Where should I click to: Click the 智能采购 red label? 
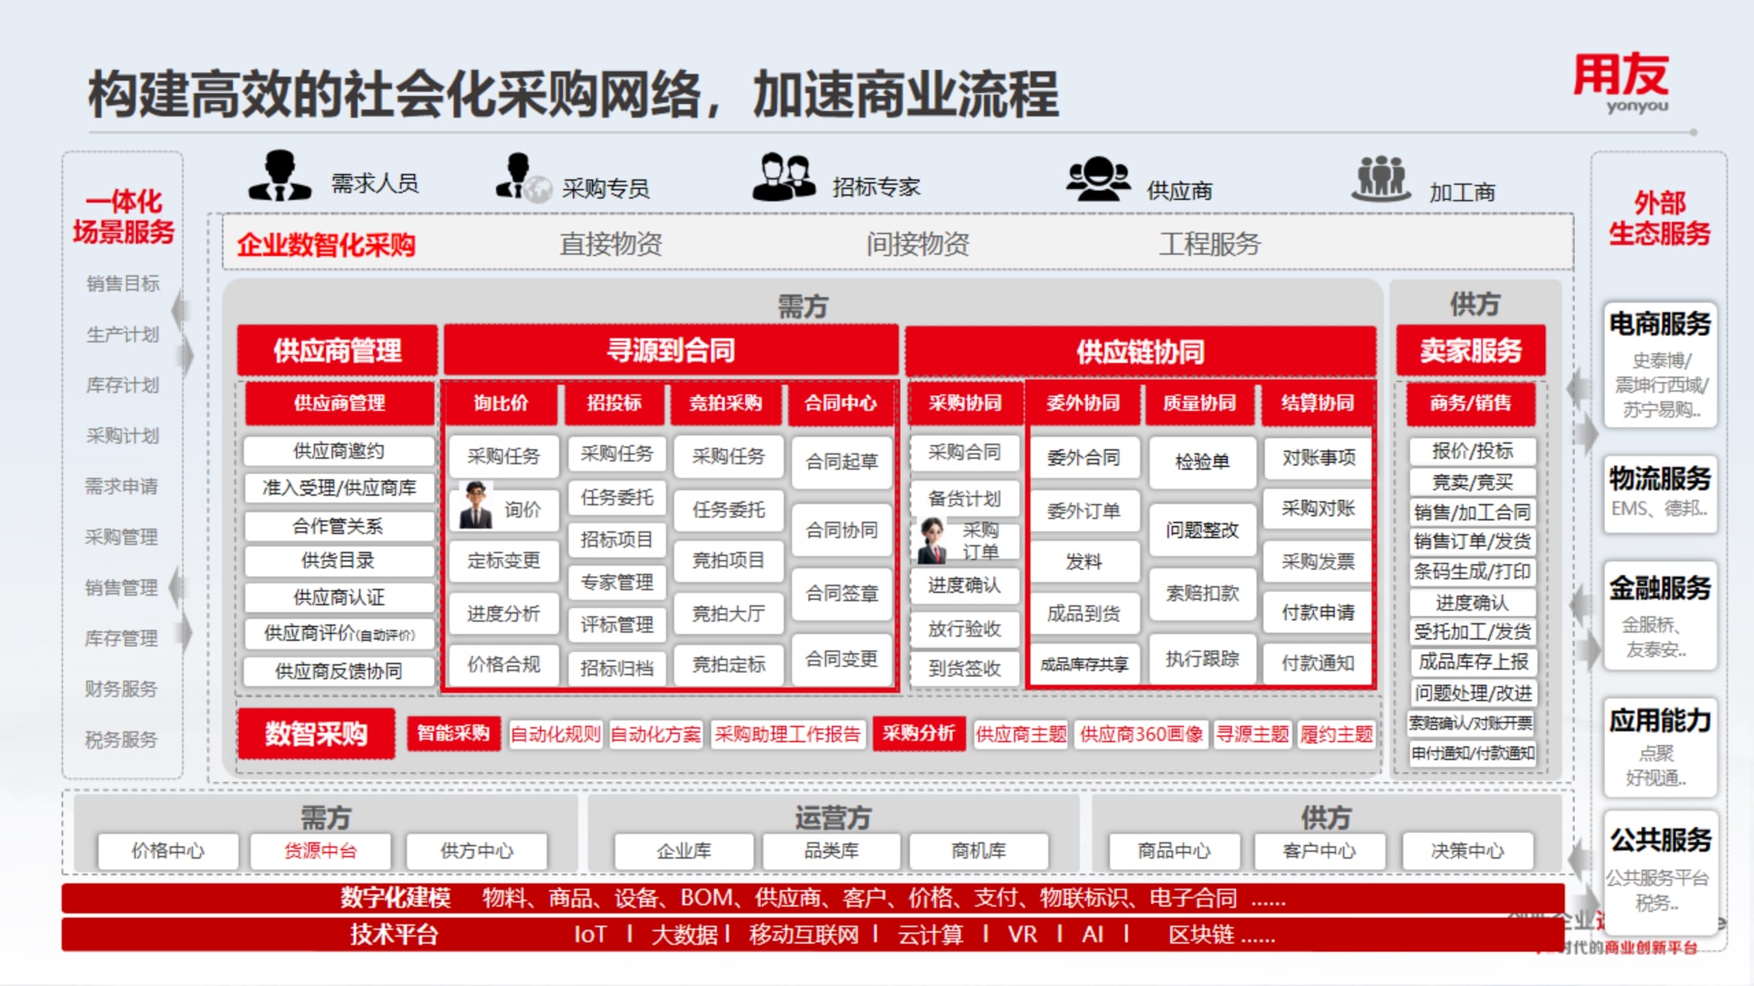[454, 734]
